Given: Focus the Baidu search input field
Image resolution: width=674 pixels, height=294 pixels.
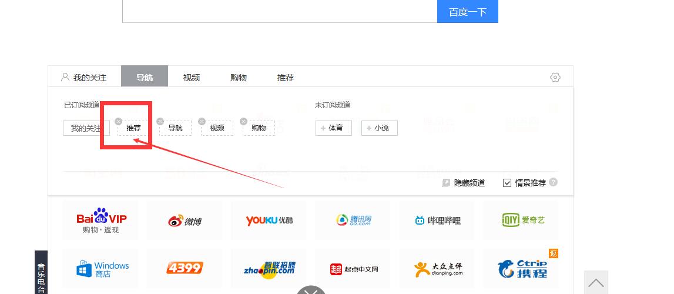Looking at the screenshot, I should (280, 11).
